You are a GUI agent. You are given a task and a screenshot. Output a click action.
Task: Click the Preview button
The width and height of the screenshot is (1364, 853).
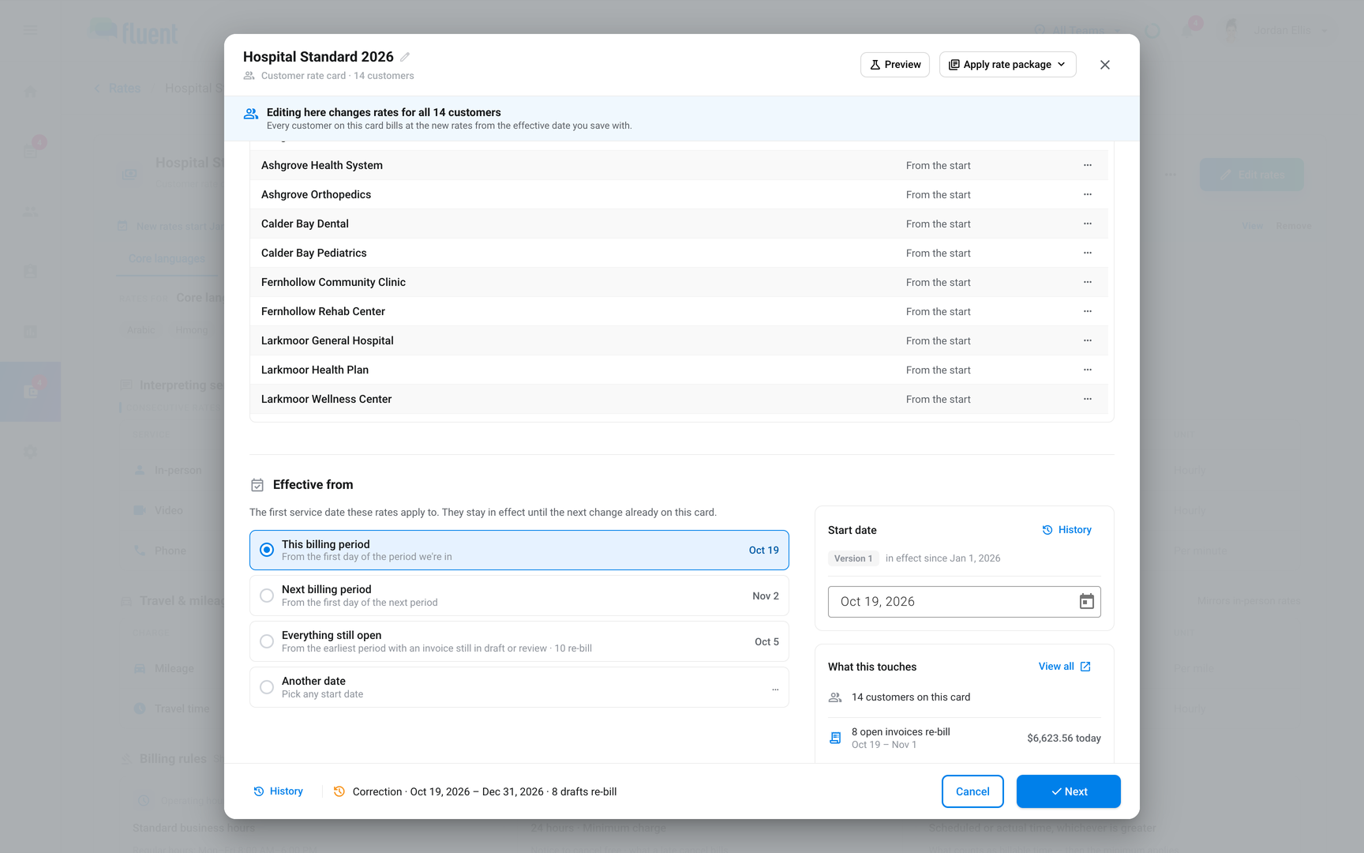pos(895,65)
